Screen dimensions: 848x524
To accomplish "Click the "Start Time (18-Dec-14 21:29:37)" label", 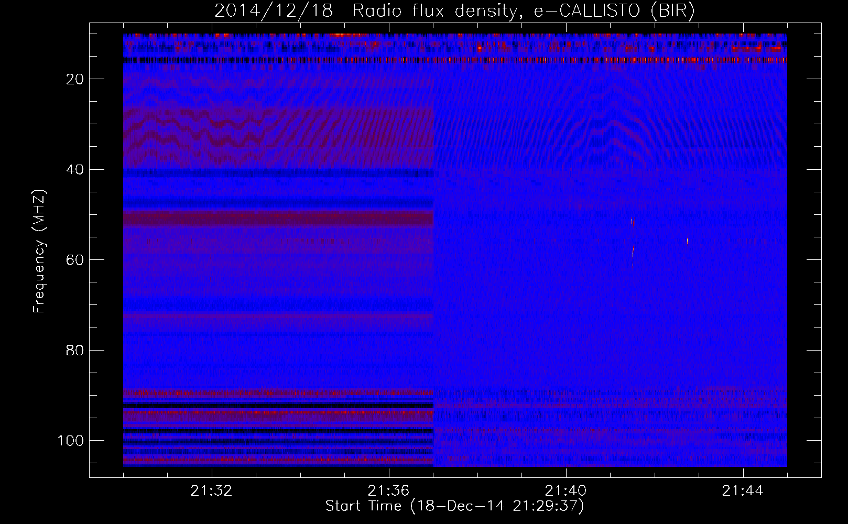I will [454, 506].
